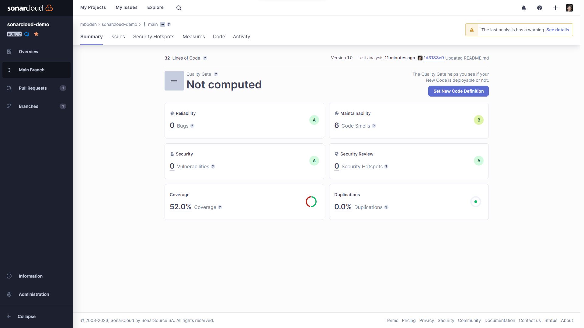The height and width of the screenshot is (328, 584).
Task: Open the search magnifier icon
Action: 179,8
